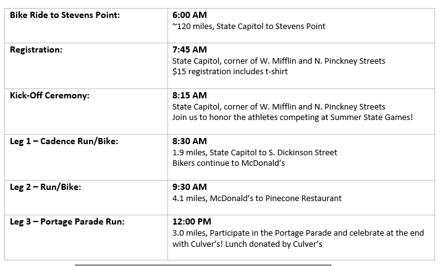
Task: Click the '$15 registration includes t-shirt' line
Action: (230, 72)
